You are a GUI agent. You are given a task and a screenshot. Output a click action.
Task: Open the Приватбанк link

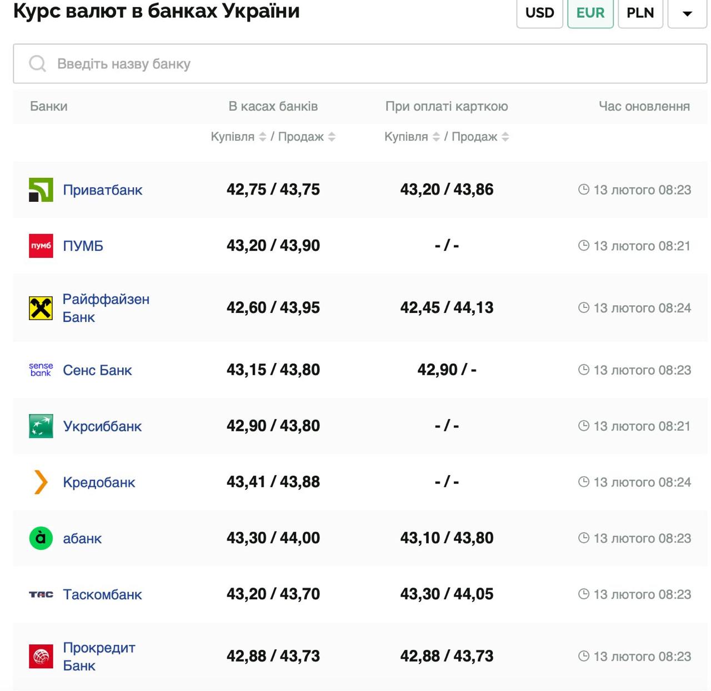point(103,190)
